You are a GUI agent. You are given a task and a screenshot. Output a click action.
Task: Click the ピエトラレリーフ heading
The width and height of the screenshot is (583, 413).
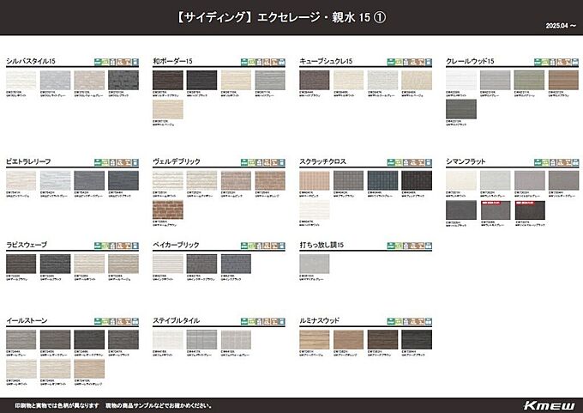click(x=28, y=161)
